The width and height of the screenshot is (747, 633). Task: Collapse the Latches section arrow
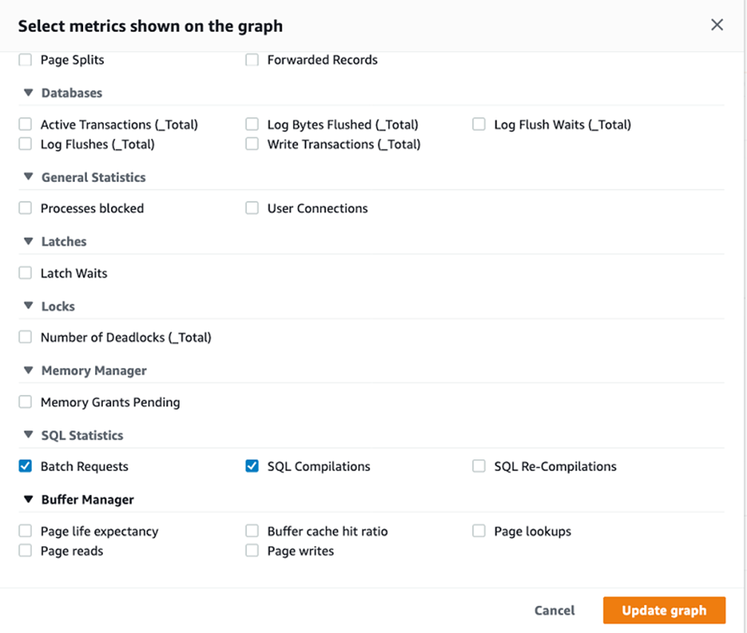(29, 241)
